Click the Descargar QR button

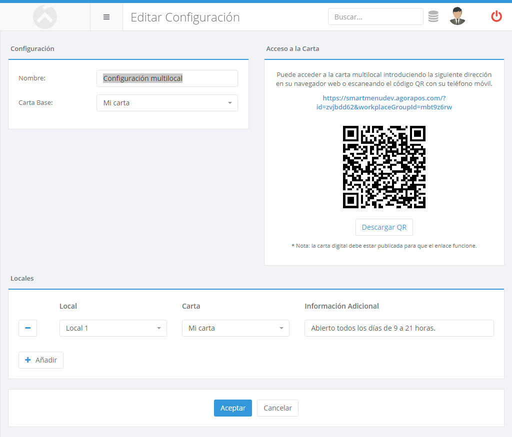click(384, 227)
